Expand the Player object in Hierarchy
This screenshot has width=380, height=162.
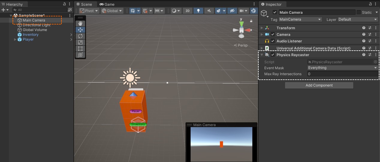(x=15, y=39)
